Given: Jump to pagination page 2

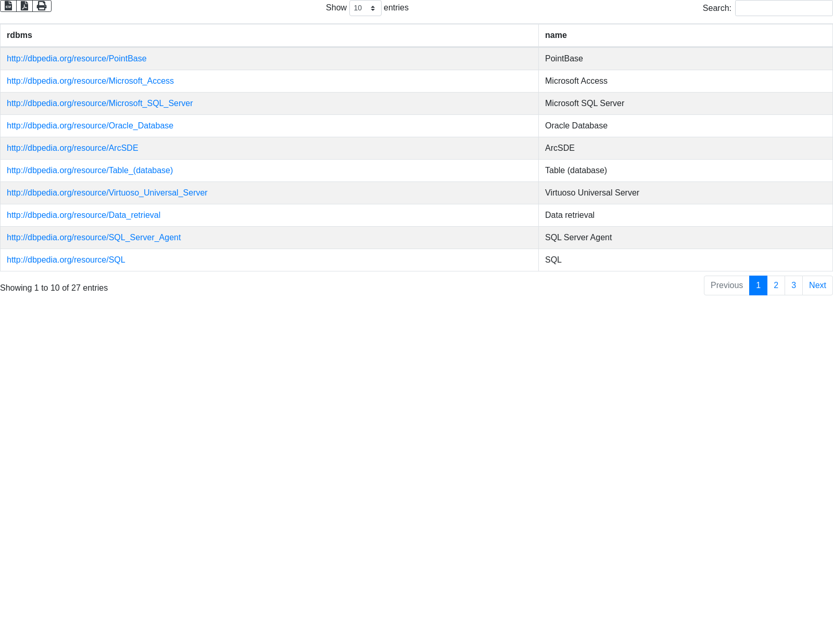Looking at the screenshot, I should point(776,285).
